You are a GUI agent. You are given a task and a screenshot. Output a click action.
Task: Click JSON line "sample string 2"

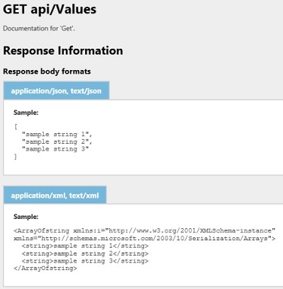[x=57, y=141]
